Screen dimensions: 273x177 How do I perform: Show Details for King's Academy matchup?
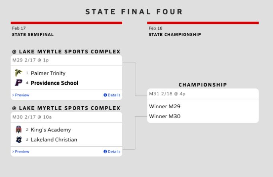point(114,151)
